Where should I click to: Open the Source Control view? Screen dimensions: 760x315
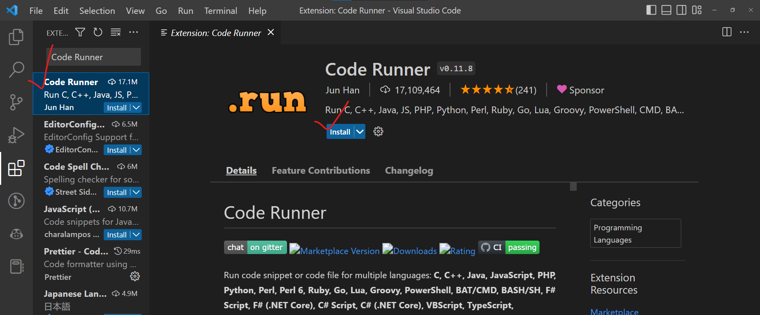[x=16, y=102]
